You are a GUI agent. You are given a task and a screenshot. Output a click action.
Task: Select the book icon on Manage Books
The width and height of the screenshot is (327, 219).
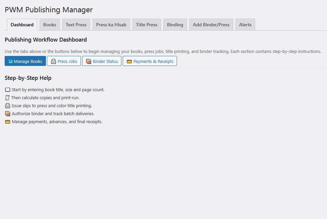[11, 61]
